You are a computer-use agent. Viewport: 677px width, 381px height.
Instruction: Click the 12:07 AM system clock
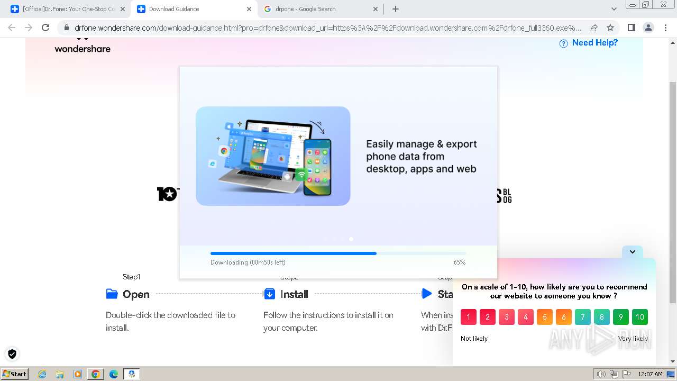650,374
